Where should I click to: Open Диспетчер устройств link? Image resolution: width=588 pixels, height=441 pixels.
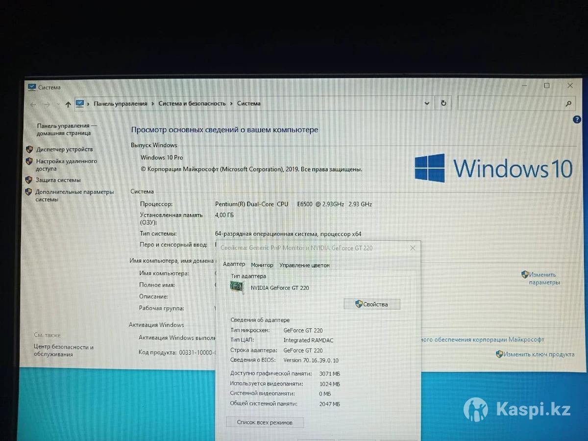click(64, 149)
